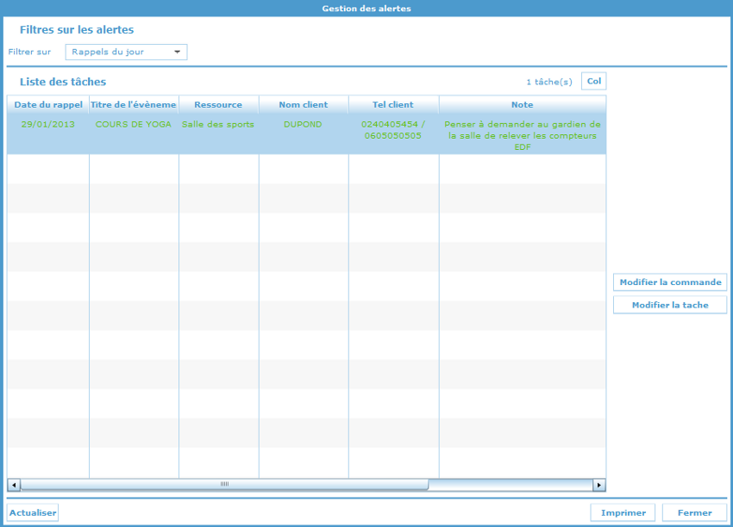
Task: Click the 'Filtrer sur' label
Action: pyautogui.click(x=29, y=52)
